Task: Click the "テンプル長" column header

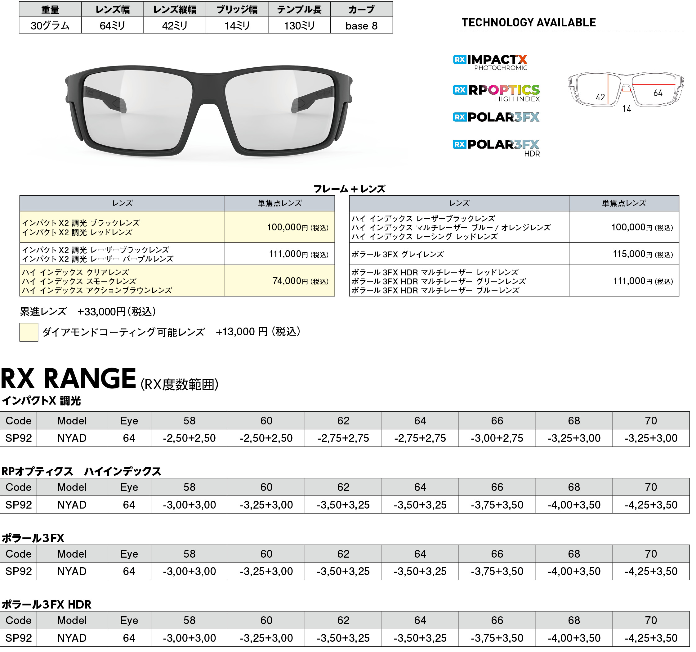Action: tap(299, 9)
